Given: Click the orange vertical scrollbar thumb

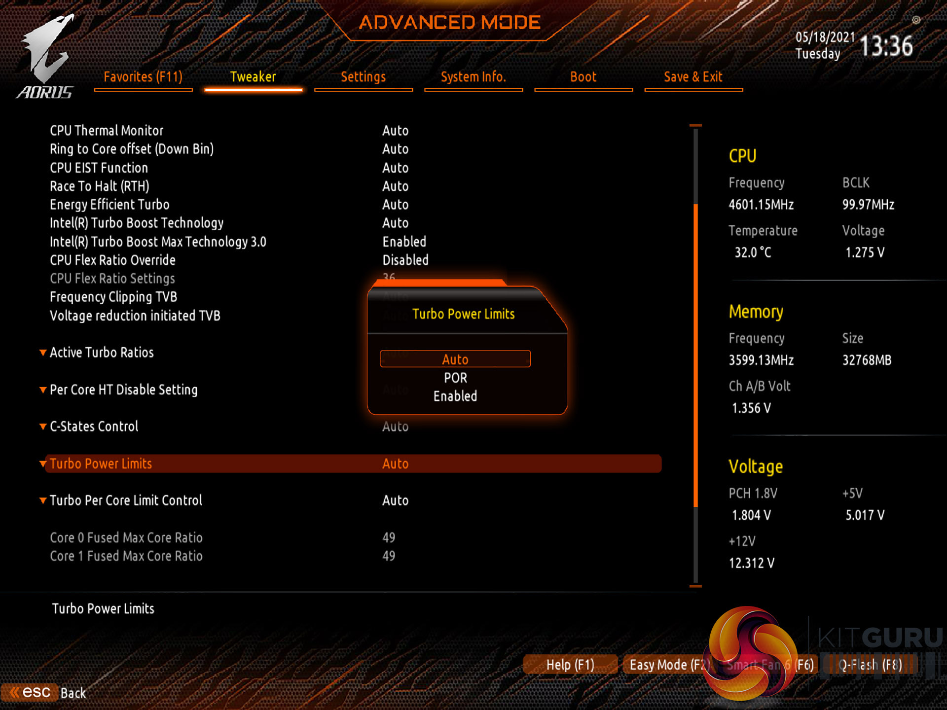Looking at the screenshot, I should (695, 355).
